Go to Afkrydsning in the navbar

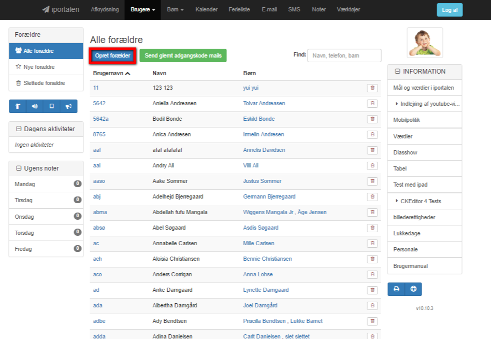(105, 10)
